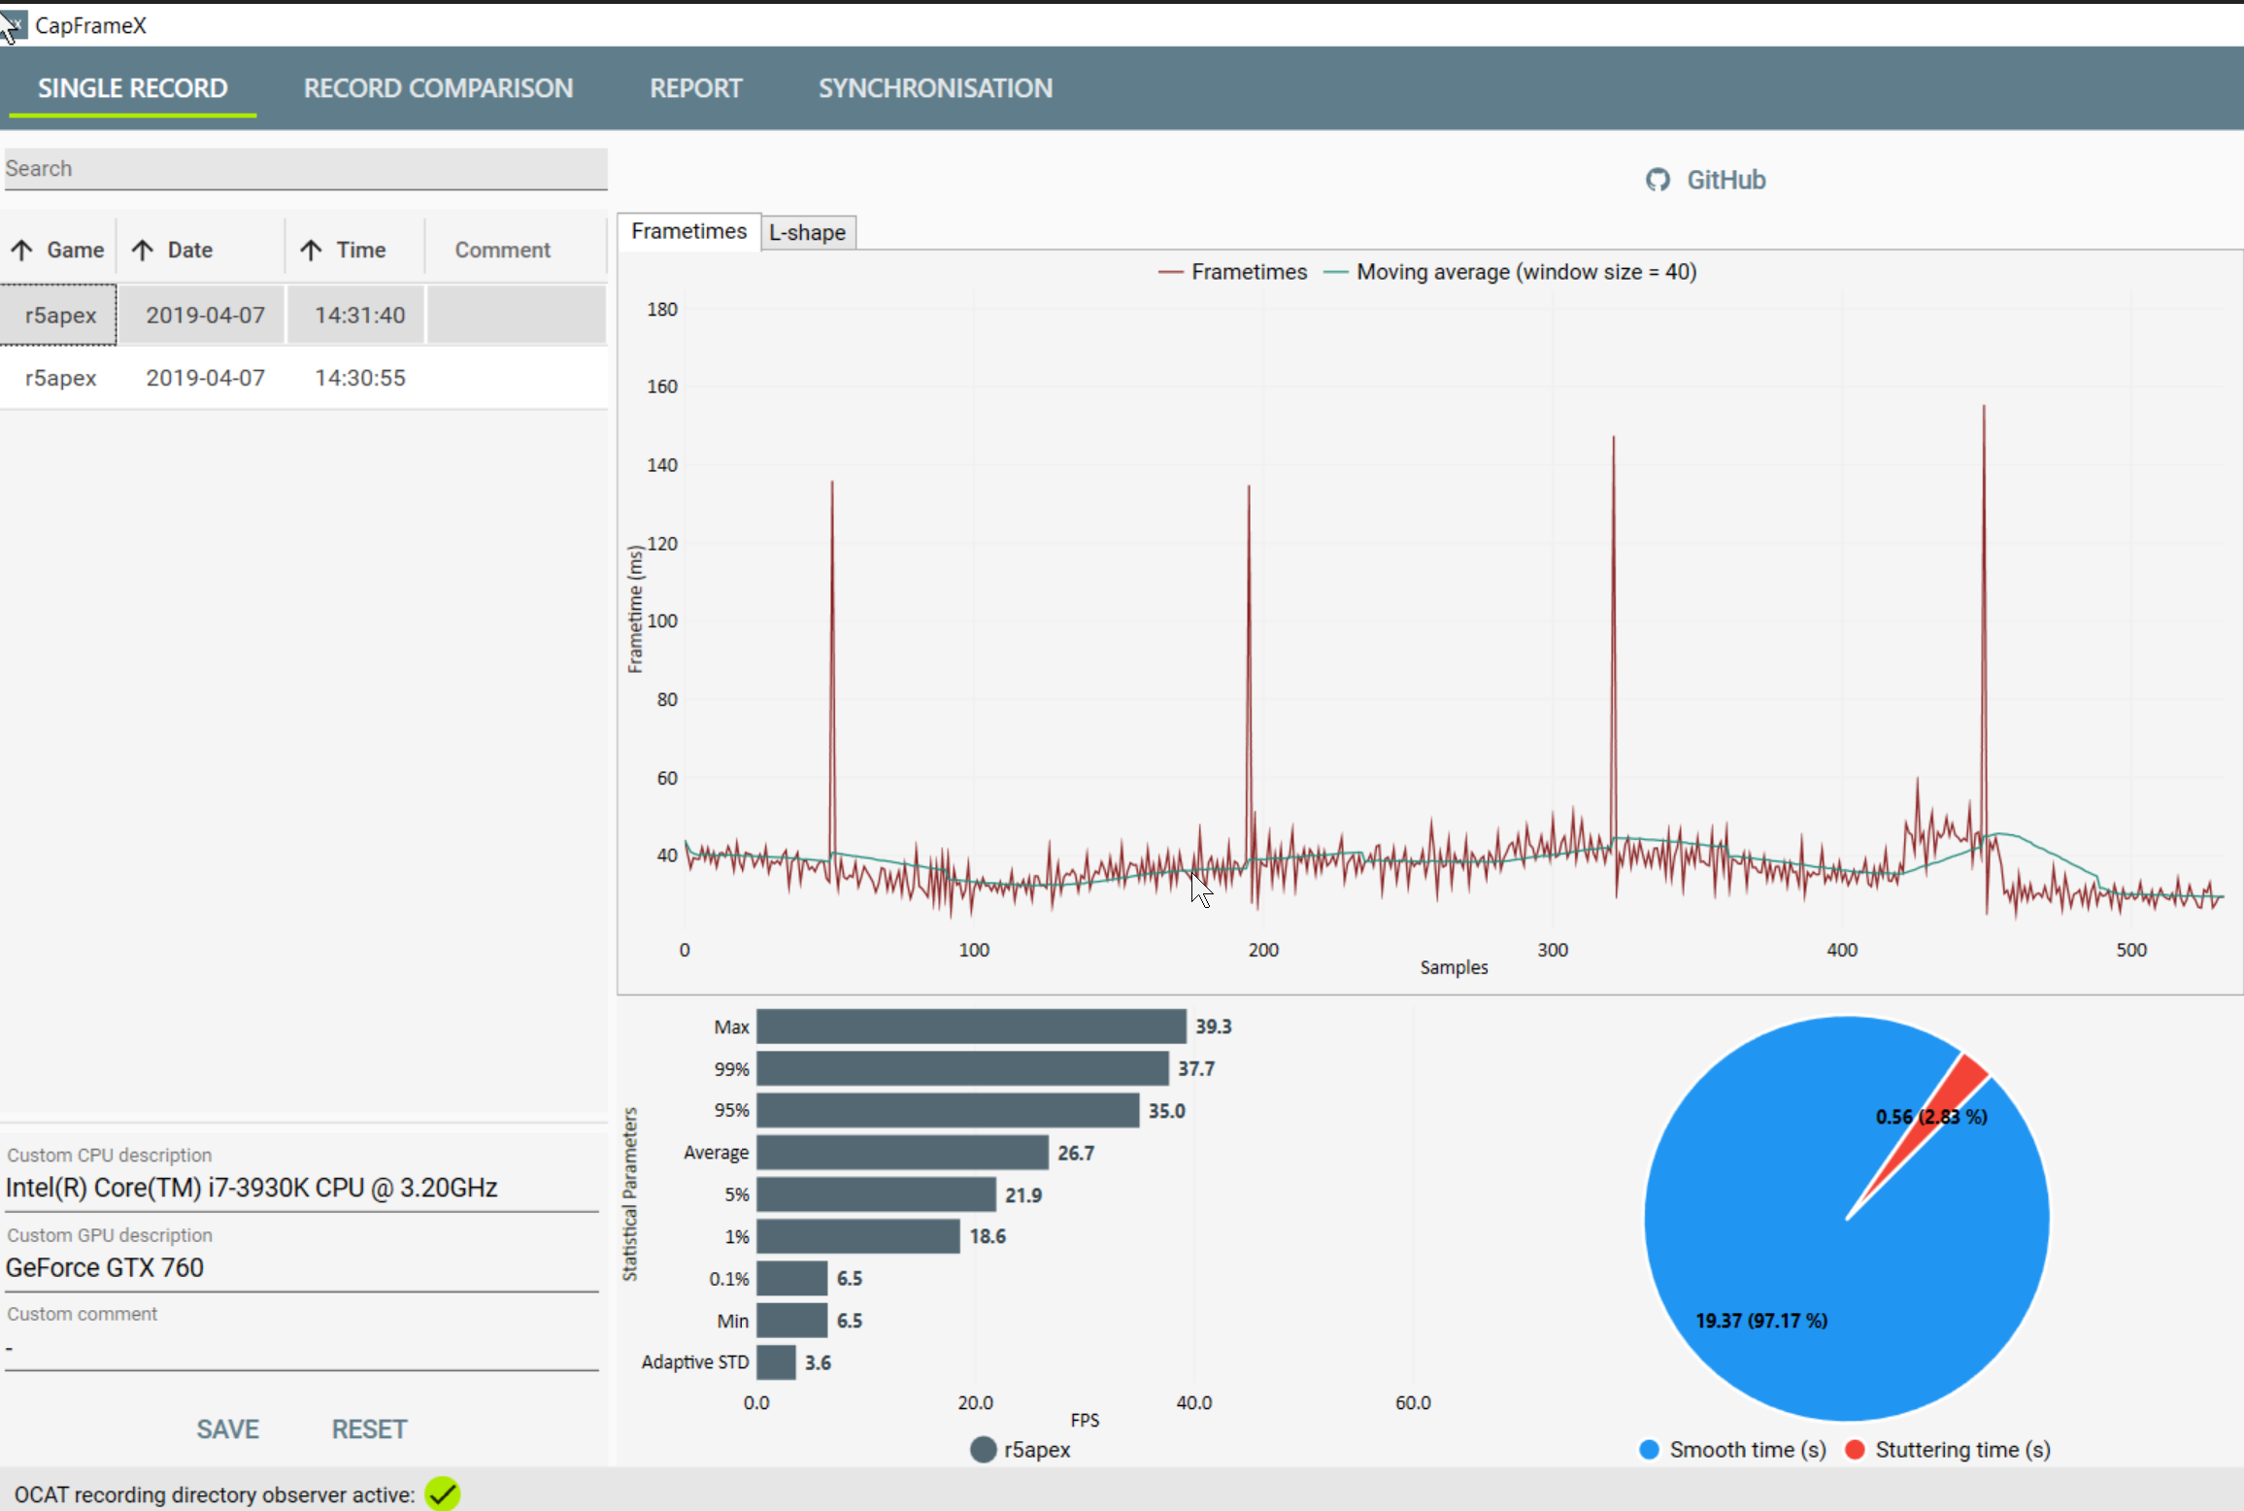
Task: Click the GitHub octocat icon
Action: pyautogui.click(x=1658, y=180)
